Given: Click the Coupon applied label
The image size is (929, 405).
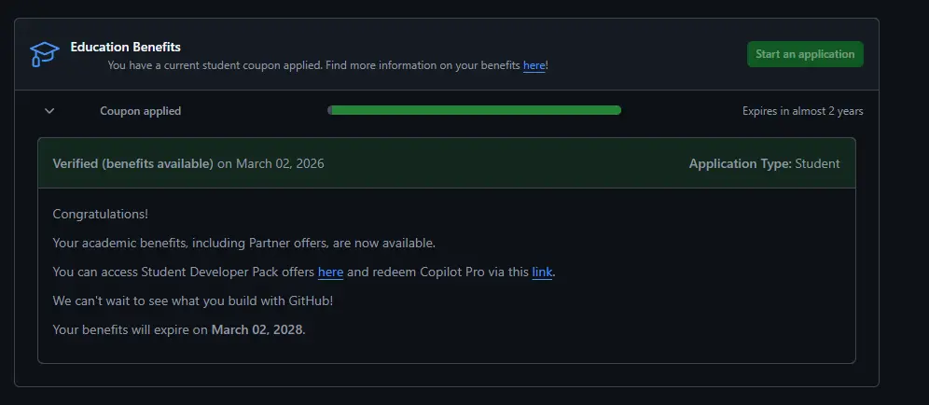Looking at the screenshot, I should click(x=141, y=111).
